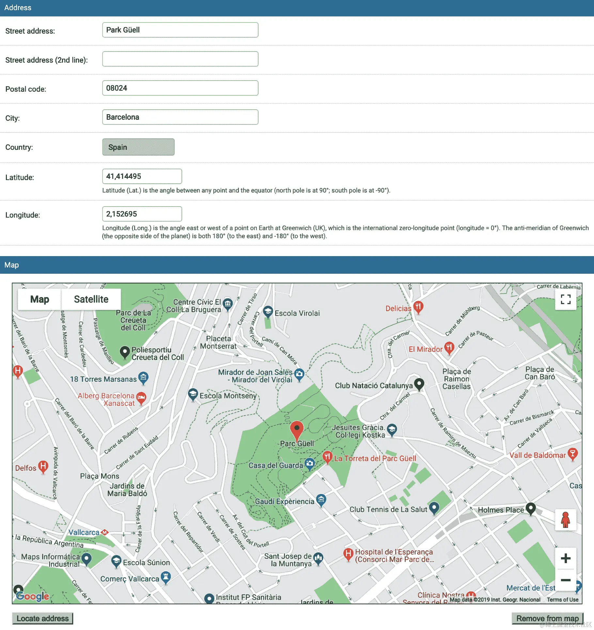This screenshot has width=594, height=630.
Task: Switch to the standard Map view
Action: [x=39, y=299]
